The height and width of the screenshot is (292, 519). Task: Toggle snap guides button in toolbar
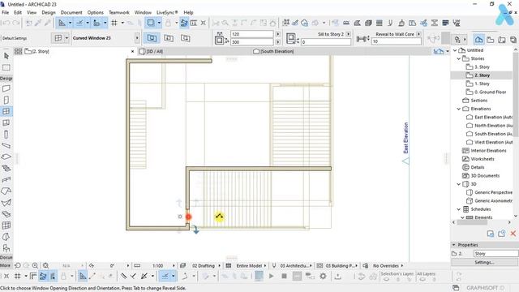tap(79, 23)
